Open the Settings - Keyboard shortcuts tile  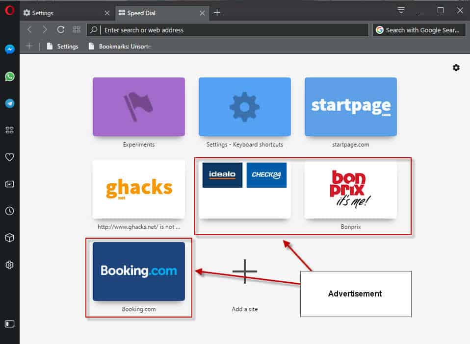[x=245, y=107]
